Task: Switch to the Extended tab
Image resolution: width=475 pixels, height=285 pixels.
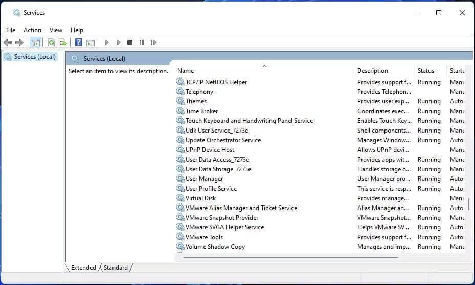Action: (x=83, y=267)
